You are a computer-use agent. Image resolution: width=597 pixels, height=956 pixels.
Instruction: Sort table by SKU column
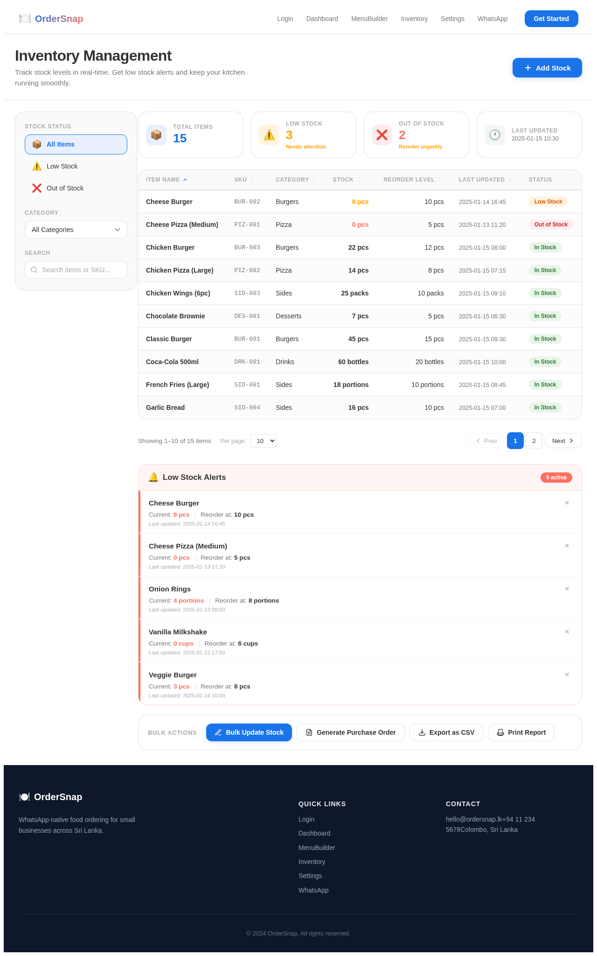(x=244, y=180)
